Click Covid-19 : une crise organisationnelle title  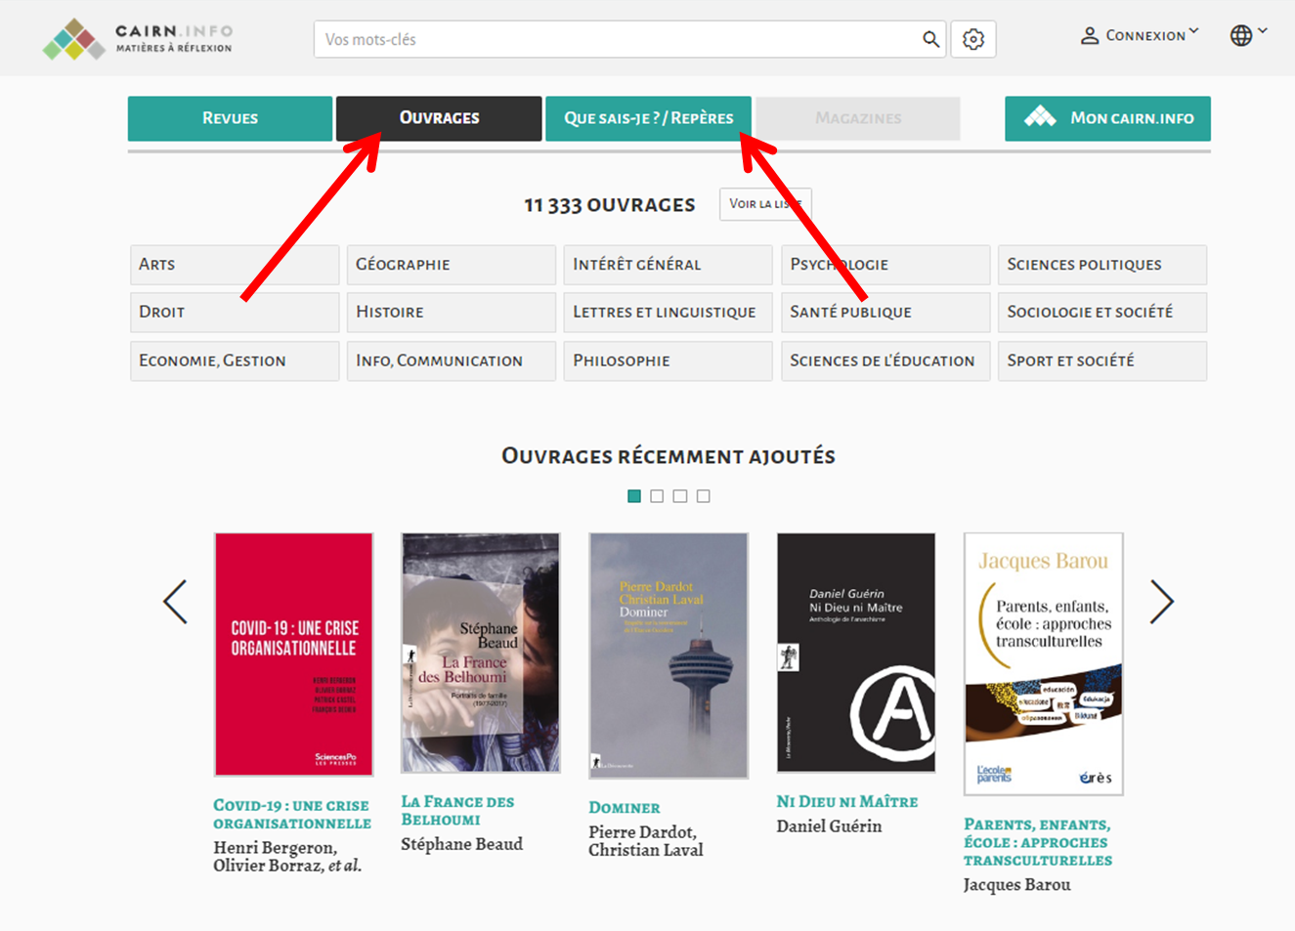pyautogui.click(x=292, y=814)
